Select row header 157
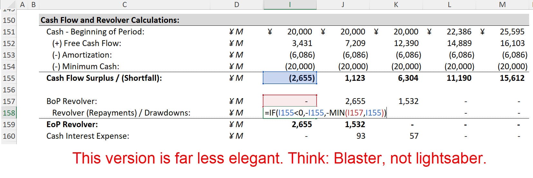 pyautogui.click(x=9, y=101)
